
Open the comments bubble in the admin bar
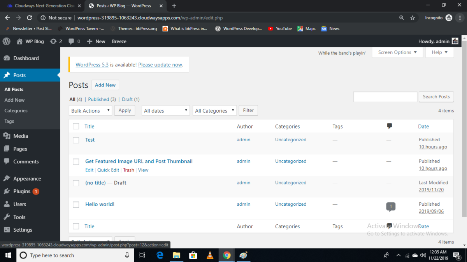click(74, 41)
